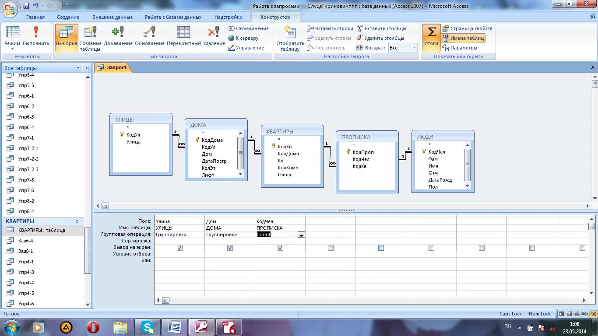Save using the quick access floppy icon
The image size is (598, 336).
(x=26, y=6)
